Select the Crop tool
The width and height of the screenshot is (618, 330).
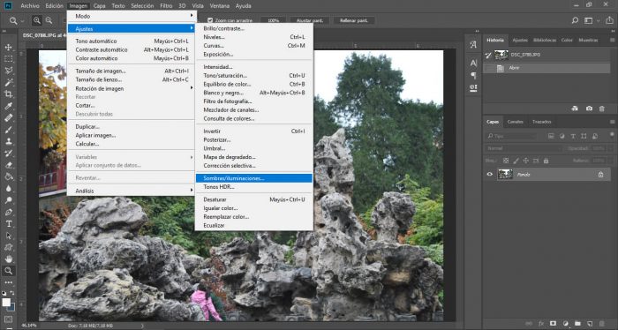8,94
